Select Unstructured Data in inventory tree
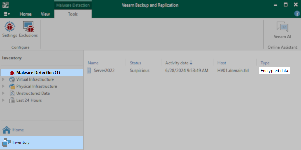This screenshot has width=301, height=150. coord(33,93)
